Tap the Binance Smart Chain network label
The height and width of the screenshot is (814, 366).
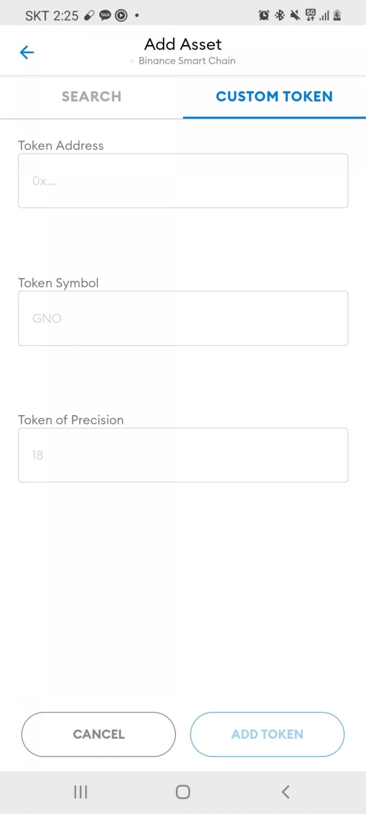(187, 61)
